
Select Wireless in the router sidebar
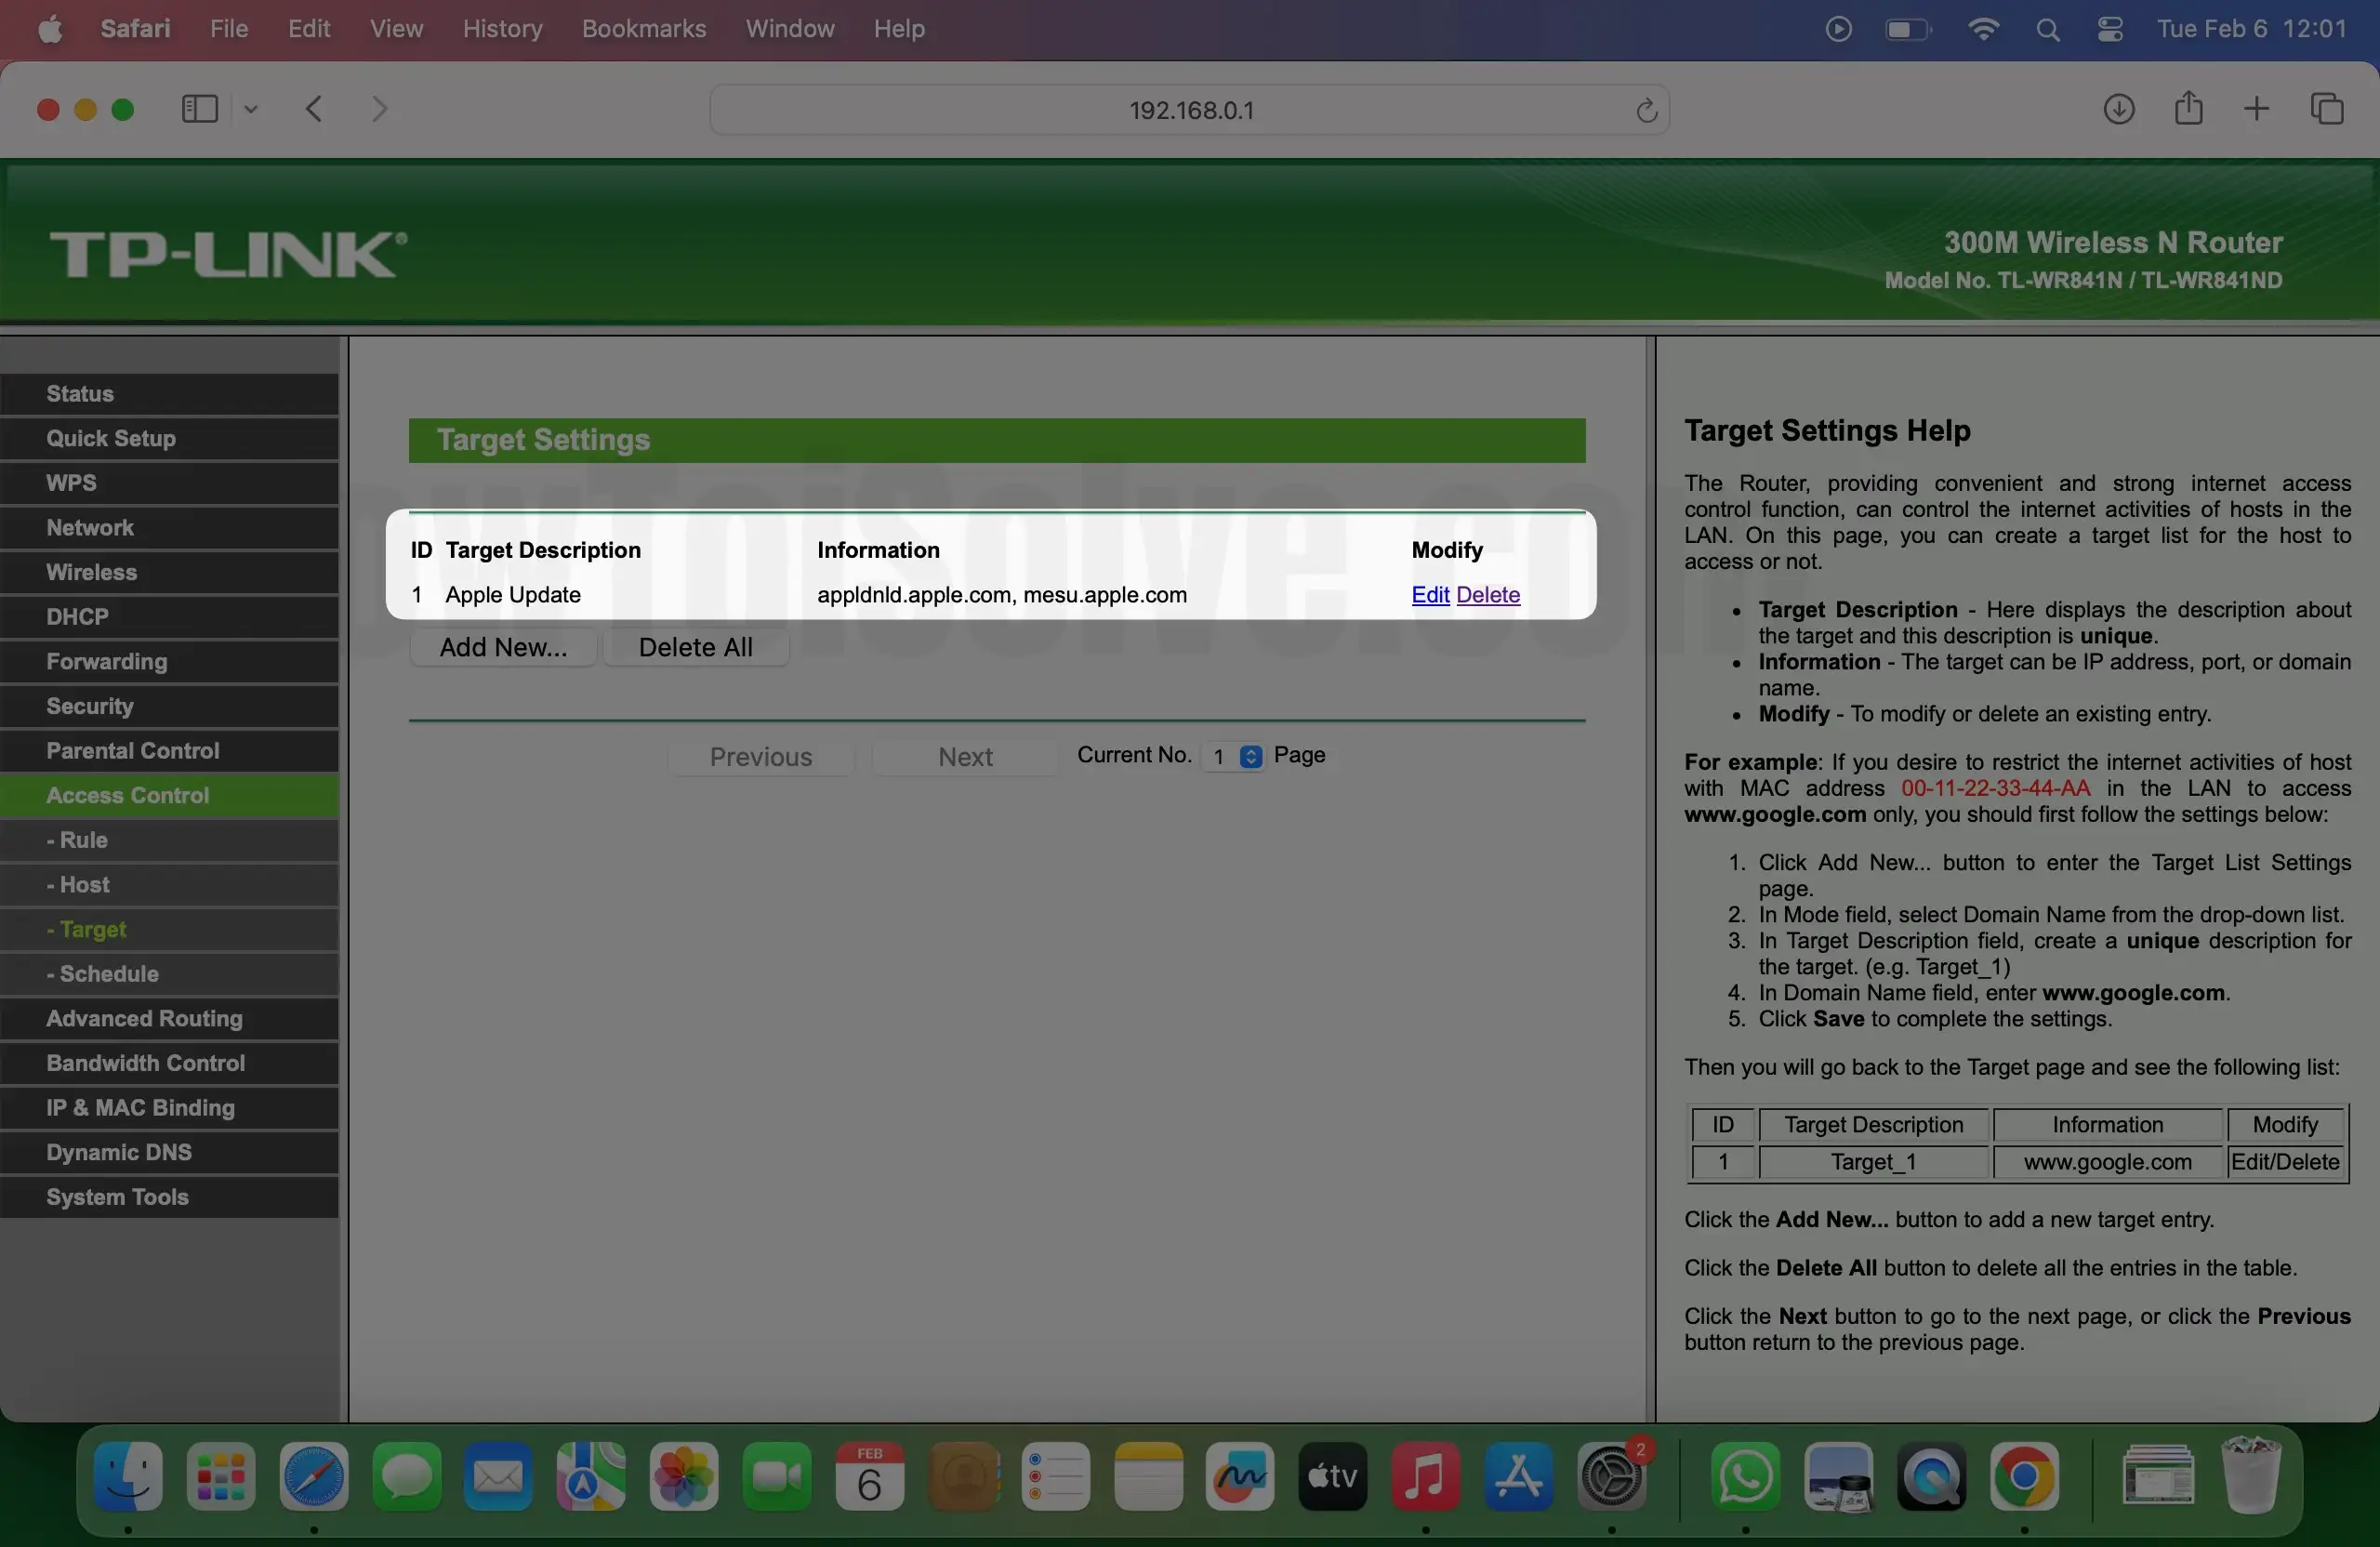pos(91,572)
